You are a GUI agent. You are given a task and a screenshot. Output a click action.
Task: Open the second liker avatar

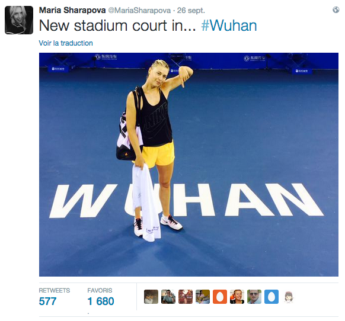click(168, 297)
